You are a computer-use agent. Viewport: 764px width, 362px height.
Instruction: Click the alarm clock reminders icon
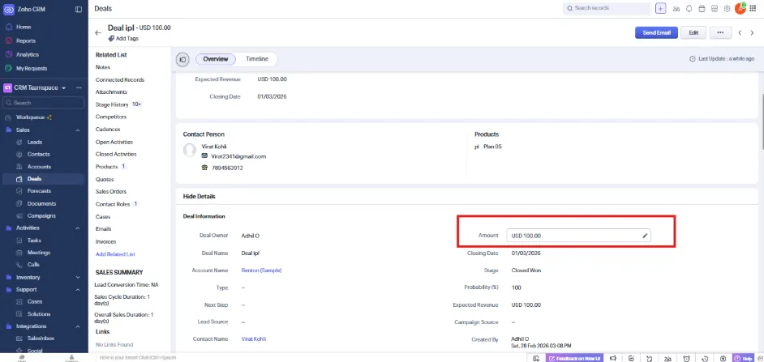686,358
